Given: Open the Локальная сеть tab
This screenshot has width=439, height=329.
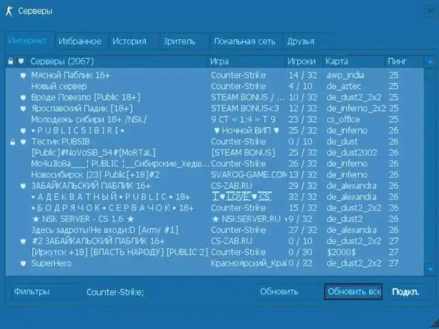Looking at the screenshot, I should pos(245,42).
